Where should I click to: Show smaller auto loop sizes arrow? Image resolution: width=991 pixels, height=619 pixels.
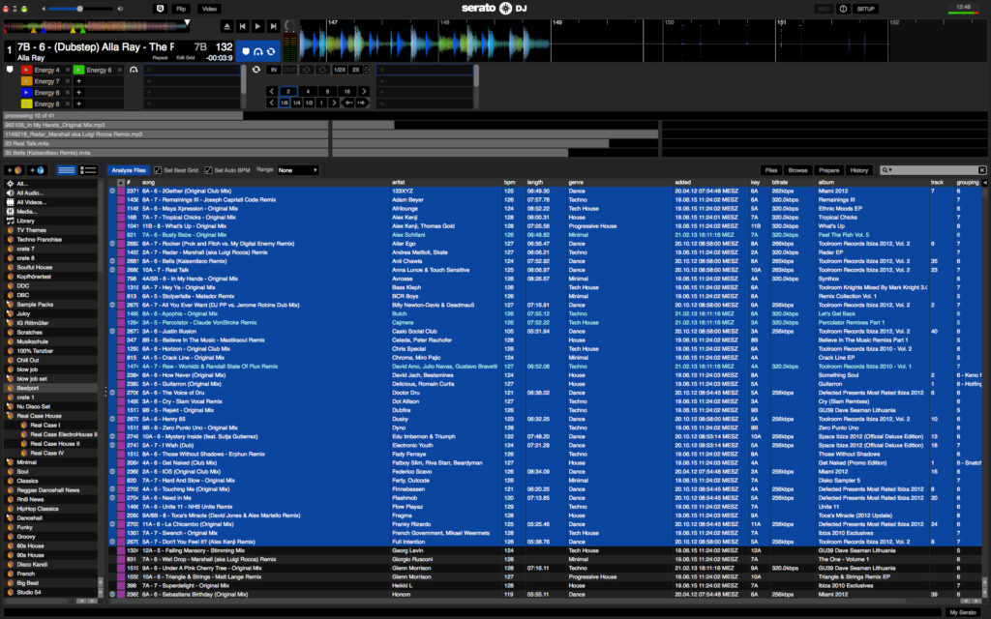point(272,92)
